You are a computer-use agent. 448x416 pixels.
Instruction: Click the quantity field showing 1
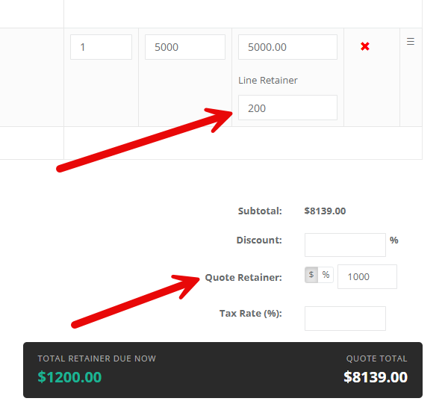[101, 47]
